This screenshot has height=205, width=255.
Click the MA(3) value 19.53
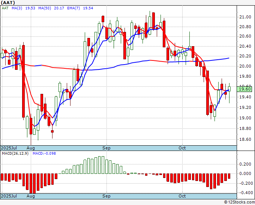tap(30, 8)
